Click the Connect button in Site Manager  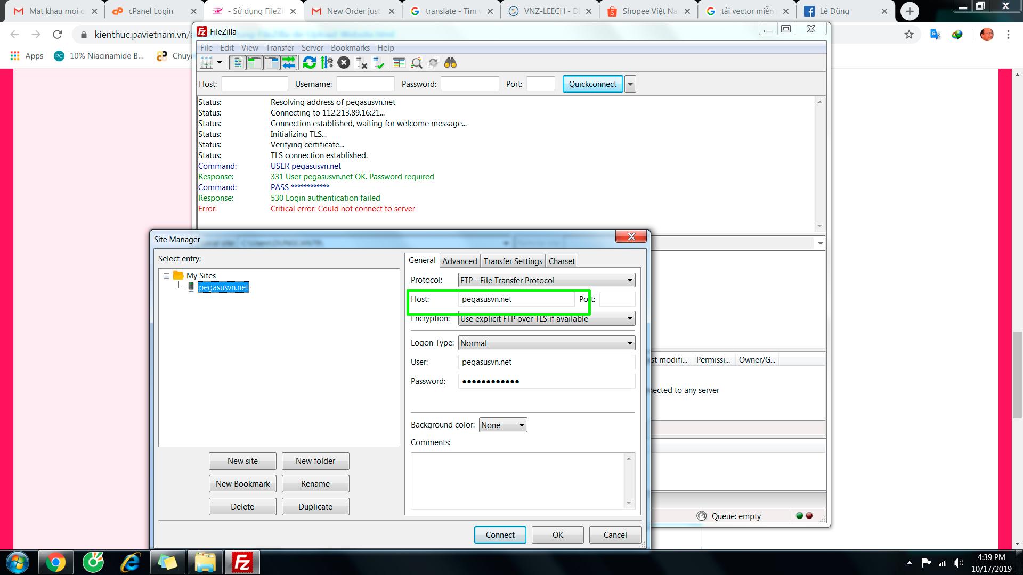[x=500, y=535]
